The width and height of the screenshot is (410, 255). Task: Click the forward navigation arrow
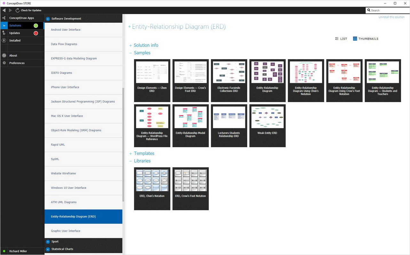point(10,10)
